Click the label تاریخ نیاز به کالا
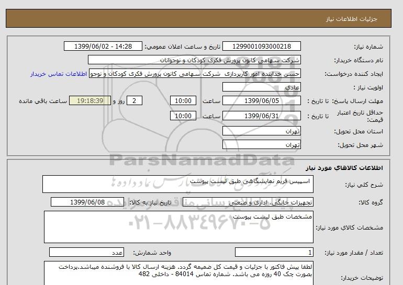 click(x=150, y=202)
